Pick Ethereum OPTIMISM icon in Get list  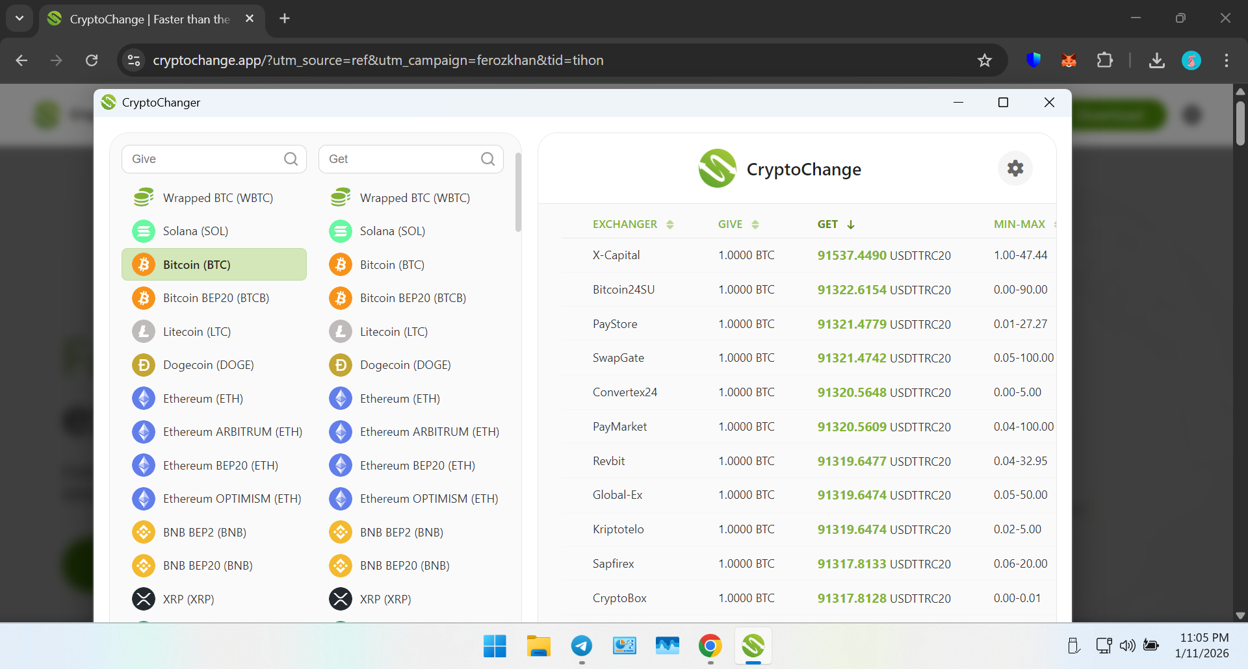click(x=341, y=499)
